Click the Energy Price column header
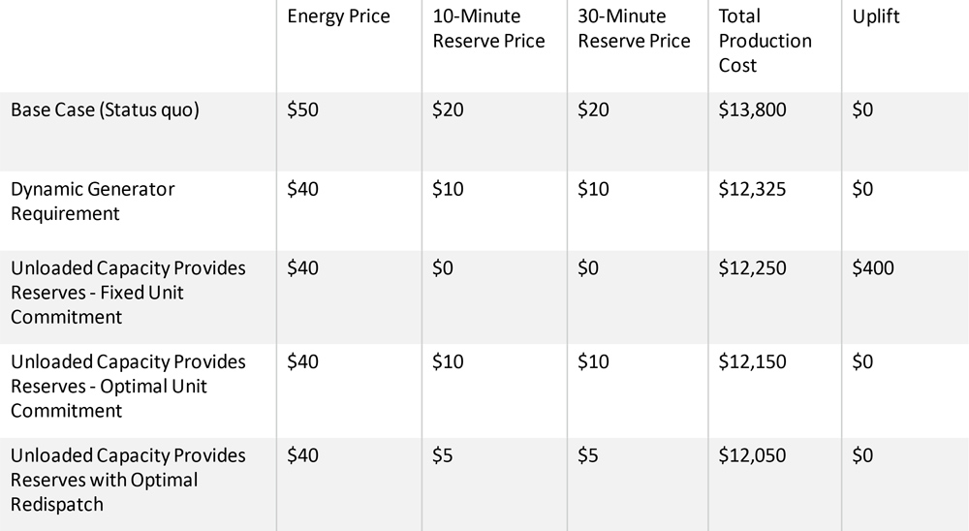969x531 pixels. [338, 16]
